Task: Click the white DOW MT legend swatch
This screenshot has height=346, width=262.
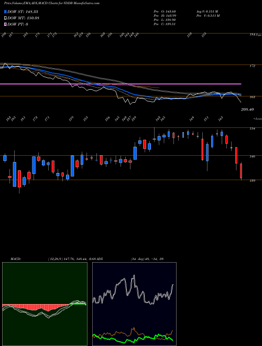Action: click(x=5, y=18)
